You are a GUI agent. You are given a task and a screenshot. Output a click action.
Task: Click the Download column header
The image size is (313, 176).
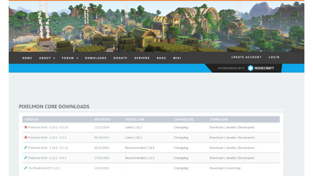(219, 119)
